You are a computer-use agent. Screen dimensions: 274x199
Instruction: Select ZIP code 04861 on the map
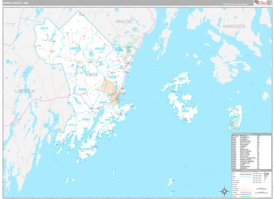click(x=103, y=102)
